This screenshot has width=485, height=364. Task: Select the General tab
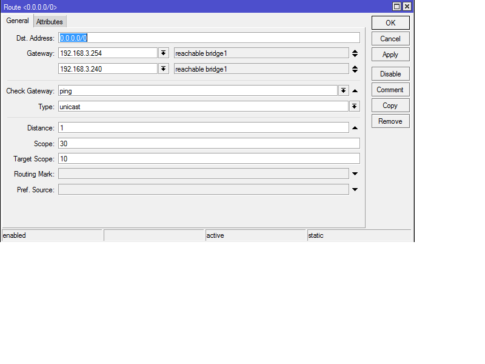coord(18,21)
